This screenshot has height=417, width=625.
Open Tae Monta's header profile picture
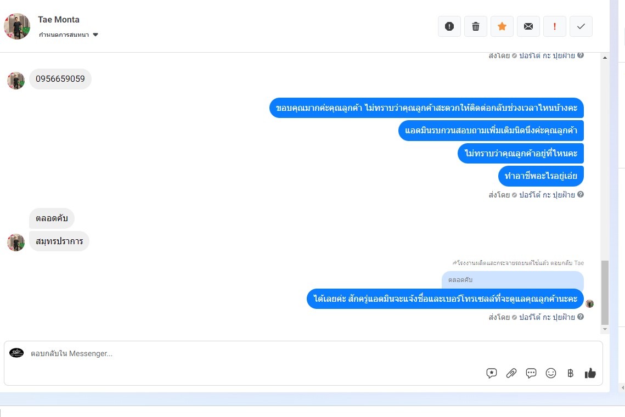17,26
